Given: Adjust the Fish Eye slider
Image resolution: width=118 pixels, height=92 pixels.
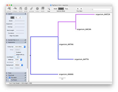Looking at the screenshot, I should (19, 27).
